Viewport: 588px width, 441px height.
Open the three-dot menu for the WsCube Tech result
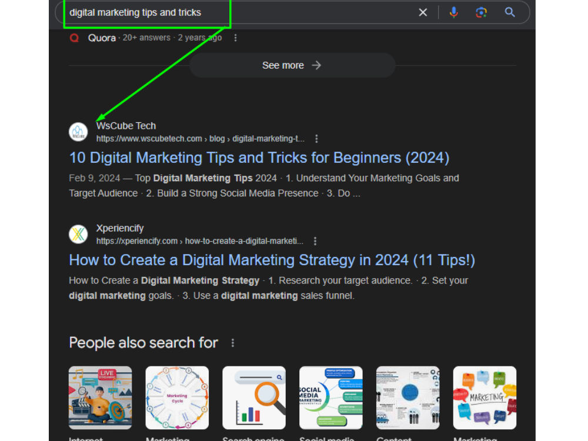[x=316, y=139]
